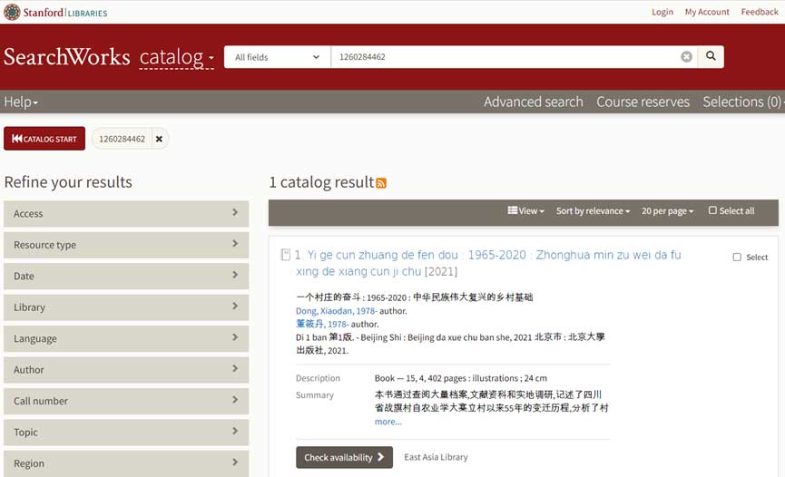Show more of the summary
The width and height of the screenshot is (785, 477).
click(388, 422)
